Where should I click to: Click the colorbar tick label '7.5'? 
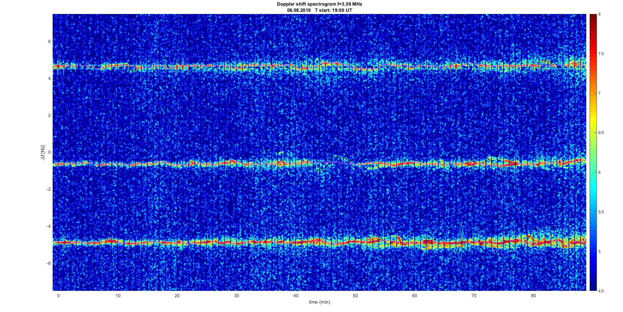click(x=601, y=54)
